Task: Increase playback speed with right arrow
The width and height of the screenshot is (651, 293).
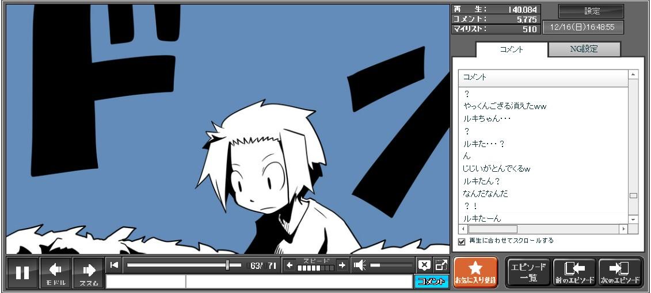Action: [342, 265]
